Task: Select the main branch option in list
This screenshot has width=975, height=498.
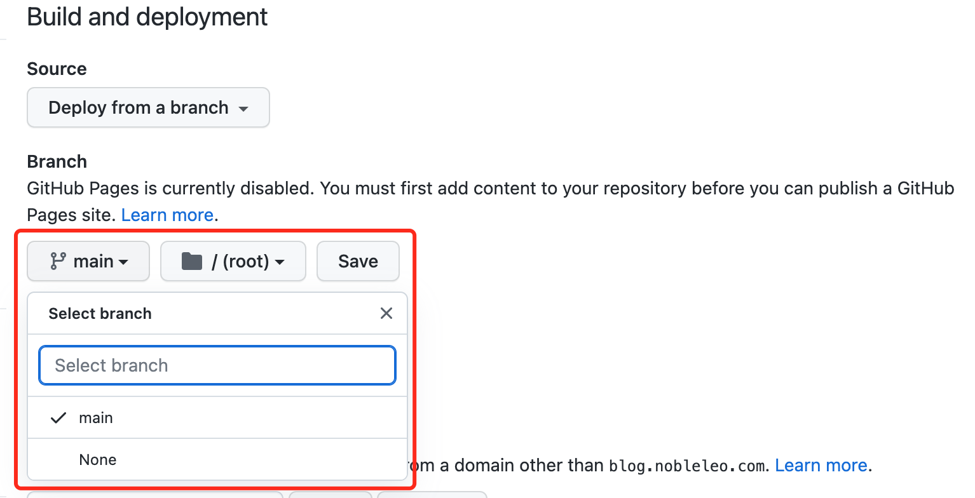Action: point(217,418)
